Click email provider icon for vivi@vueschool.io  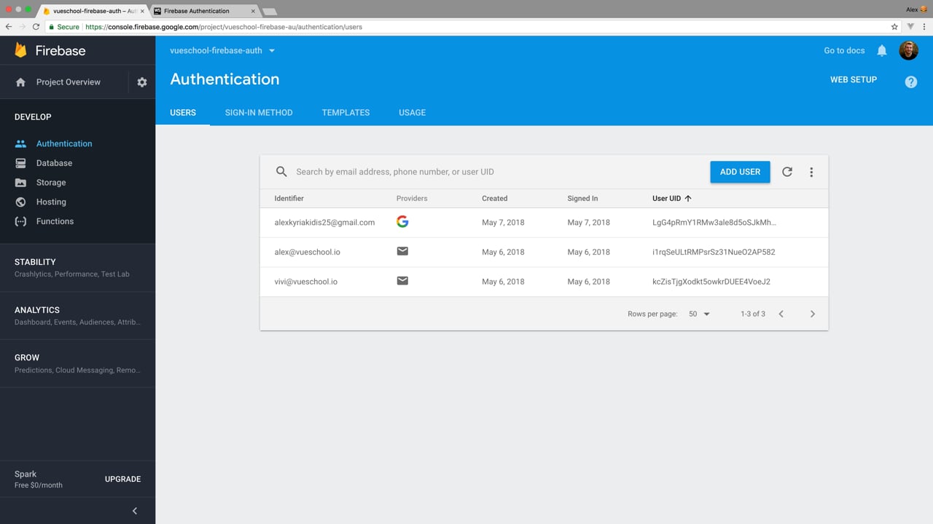[402, 280]
